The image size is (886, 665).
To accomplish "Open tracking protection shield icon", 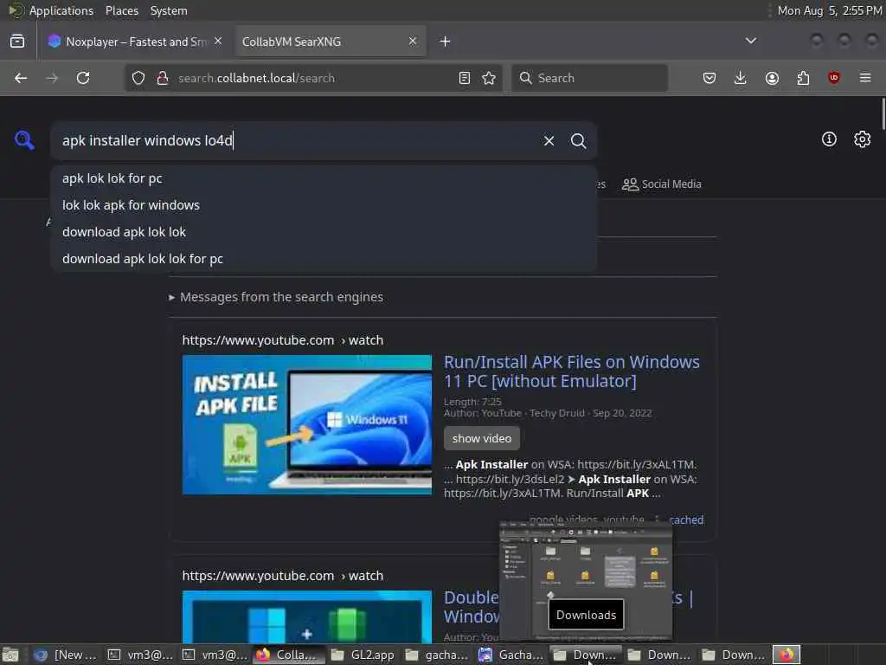I will (x=138, y=78).
